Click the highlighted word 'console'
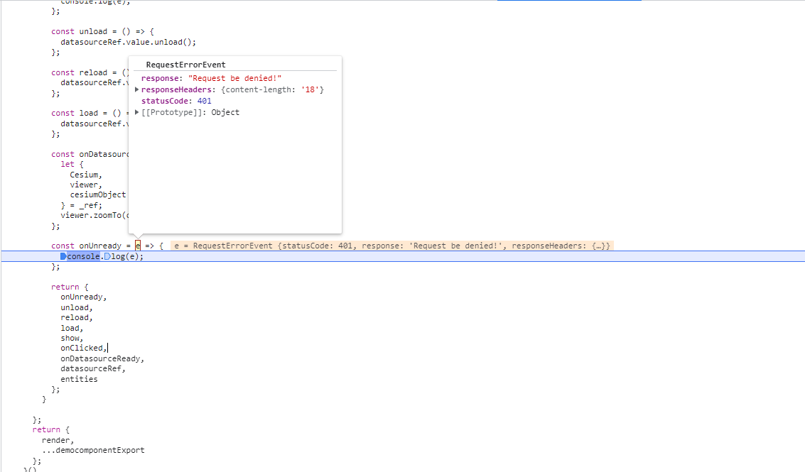Viewport: 805px width, 472px height. (83, 256)
